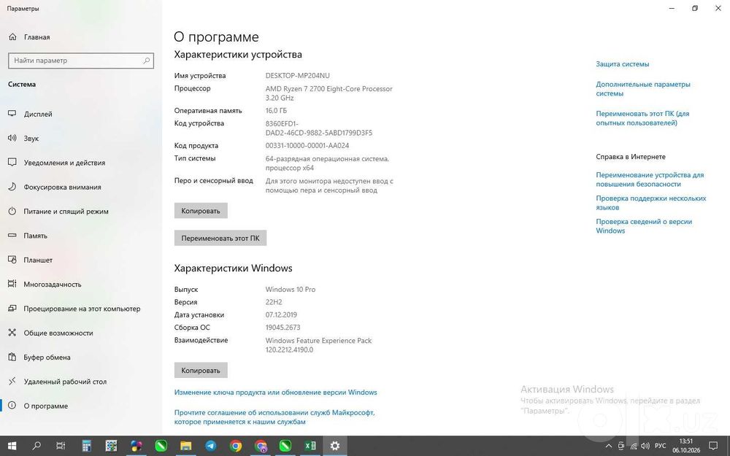The width and height of the screenshot is (730, 456).
Task: Select Многозадачность menu item
Action: point(52,285)
